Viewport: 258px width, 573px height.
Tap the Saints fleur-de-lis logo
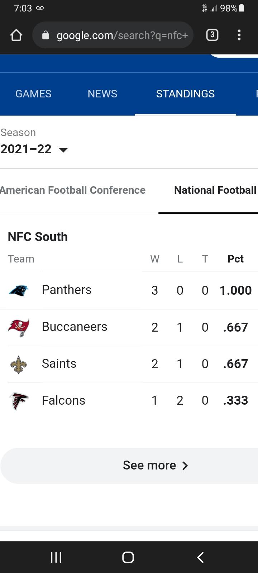[x=19, y=365]
